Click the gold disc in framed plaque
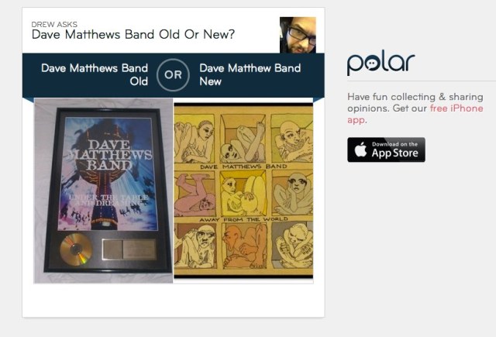Image resolution: width=496 pixels, height=337 pixels. click(x=76, y=249)
